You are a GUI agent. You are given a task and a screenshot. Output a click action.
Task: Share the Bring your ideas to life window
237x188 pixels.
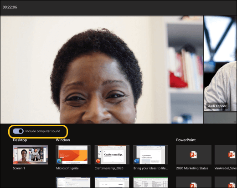point(150,155)
